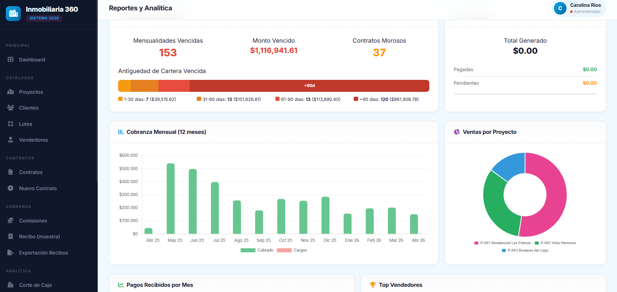This screenshot has height=292, width=617.
Task: Click the +90d segment of aging bar
Action: click(x=309, y=86)
